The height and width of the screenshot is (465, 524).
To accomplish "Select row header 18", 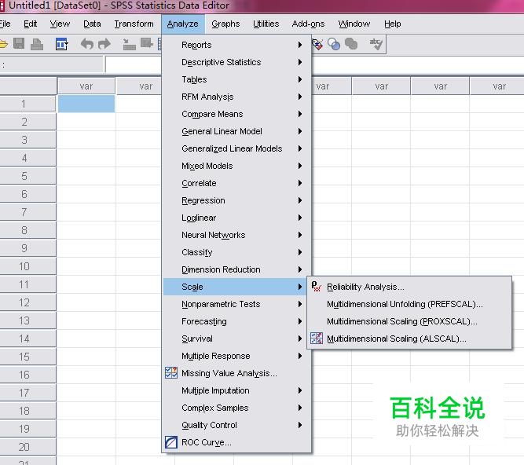I will pos(27,411).
